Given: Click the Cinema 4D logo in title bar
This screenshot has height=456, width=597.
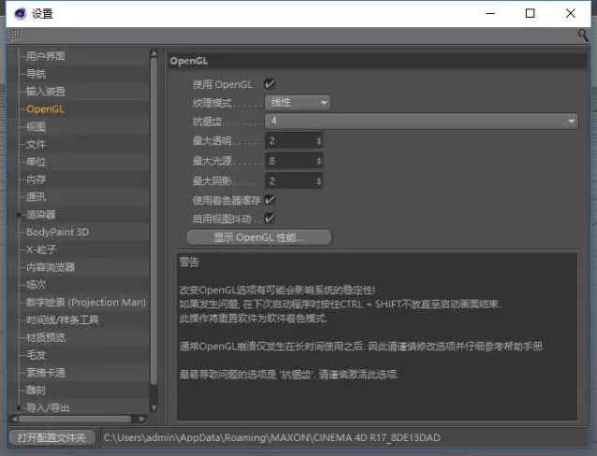Looking at the screenshot, I should [x=17, y=13].
